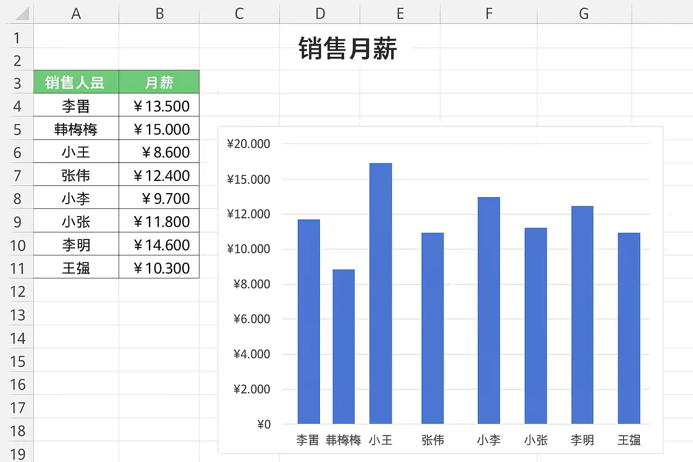Viewport: 693px width, 462px height.
Task: Click the ¥15.000 chart axis value
Action: [249, 180]
